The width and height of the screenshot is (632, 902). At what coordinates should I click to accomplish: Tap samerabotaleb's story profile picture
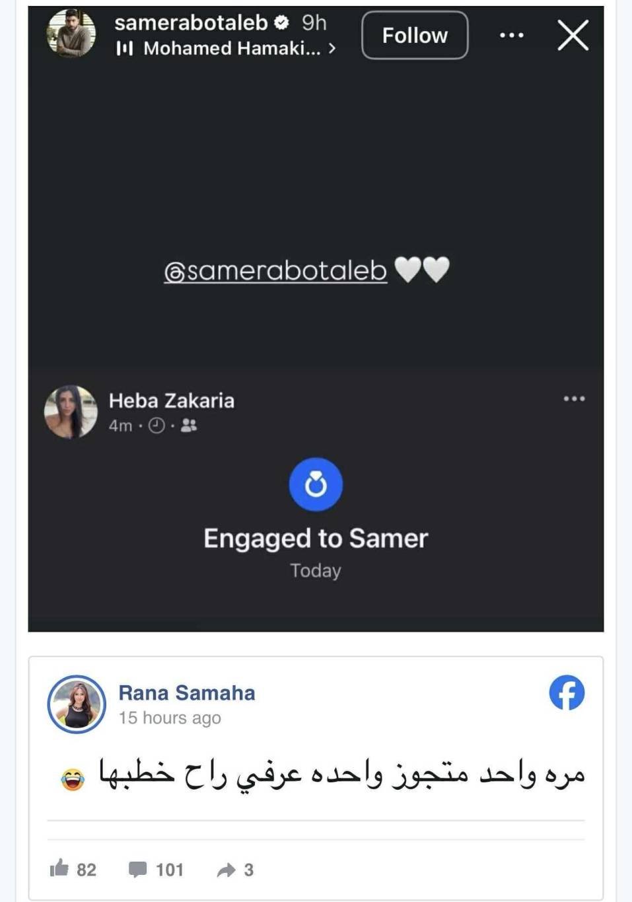[x=71, y=33]
